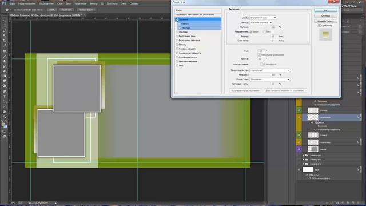Uncheck the Тиснение effect checkbox
The image size is (366, 206).
[177, 19]
